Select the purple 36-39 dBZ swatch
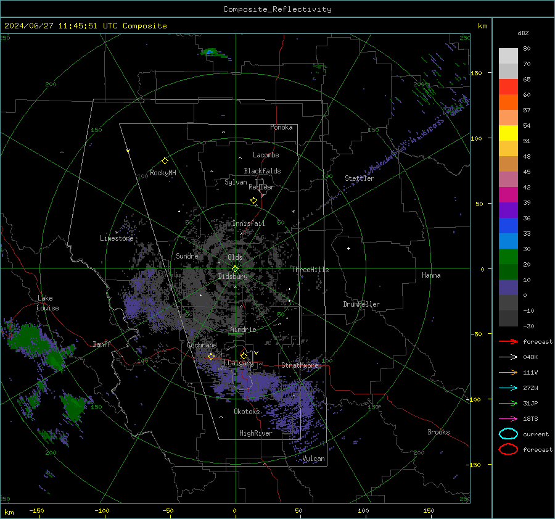 pyautogui.click(x=508, y=210)
